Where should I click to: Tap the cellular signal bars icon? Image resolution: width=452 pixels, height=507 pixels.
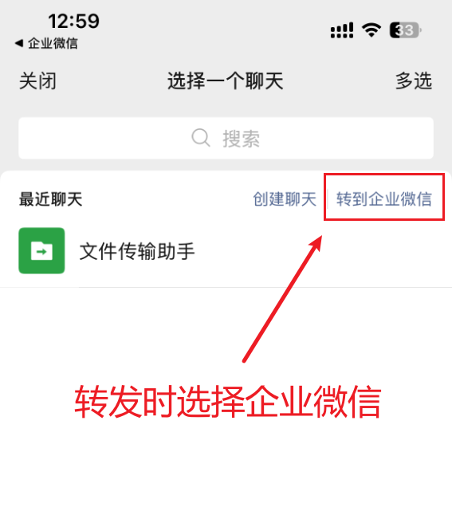point(342,30)
